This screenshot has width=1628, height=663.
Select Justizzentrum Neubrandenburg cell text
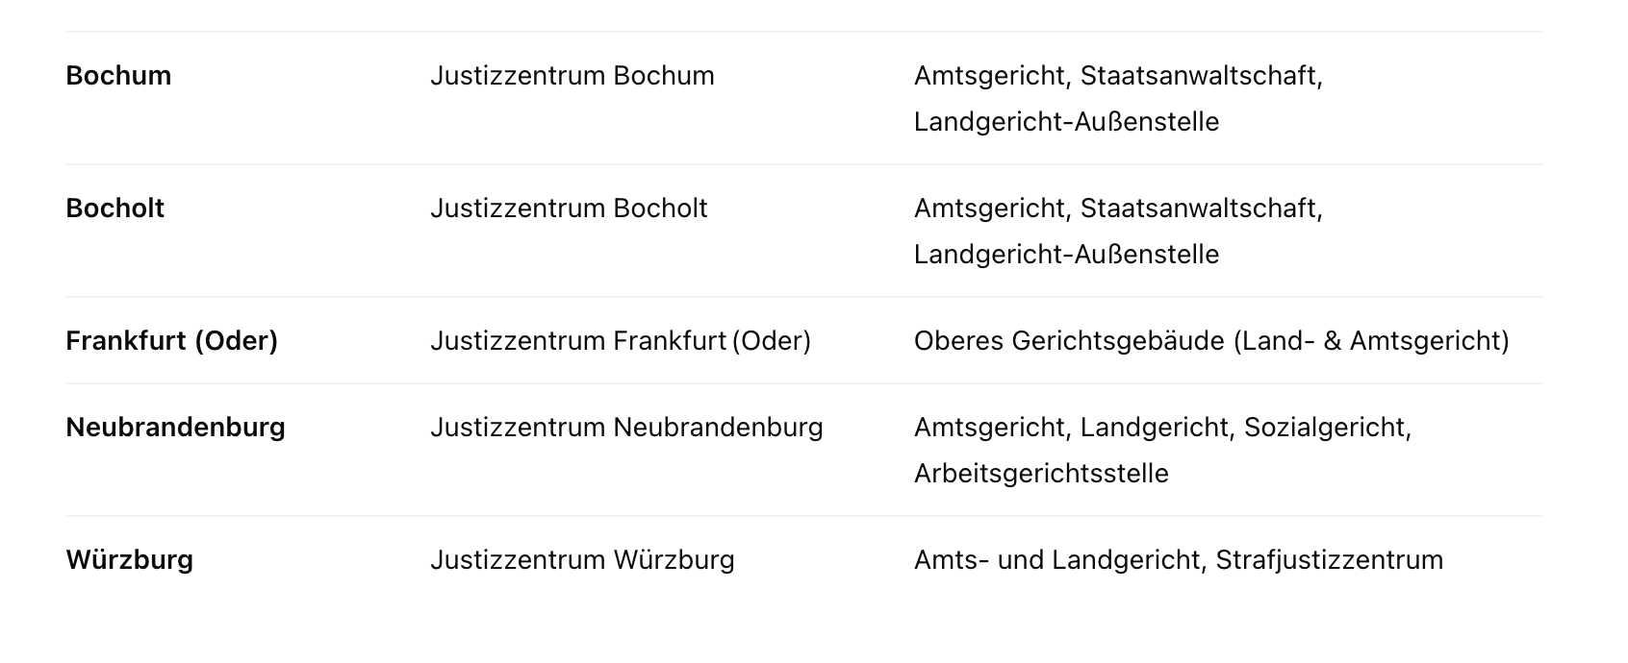(626, 428)
